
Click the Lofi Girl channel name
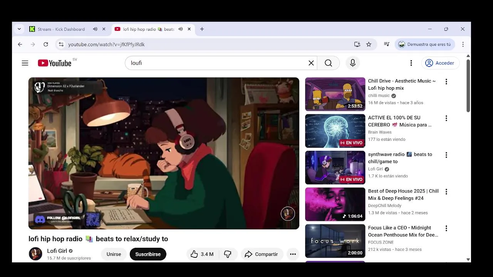coord(57,251)
